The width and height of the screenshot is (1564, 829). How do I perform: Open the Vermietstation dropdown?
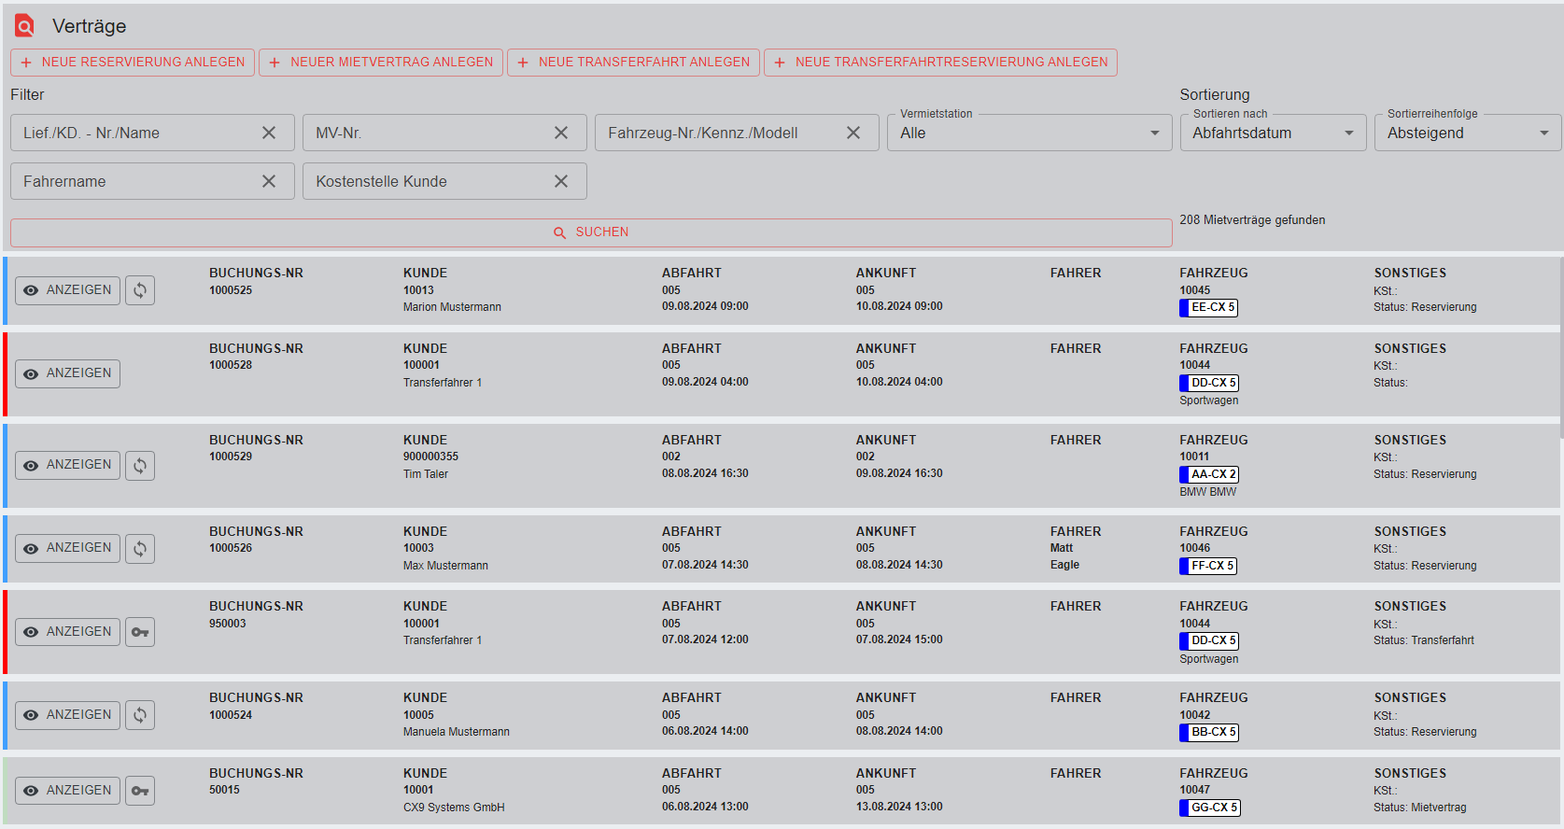[1029, 133]
